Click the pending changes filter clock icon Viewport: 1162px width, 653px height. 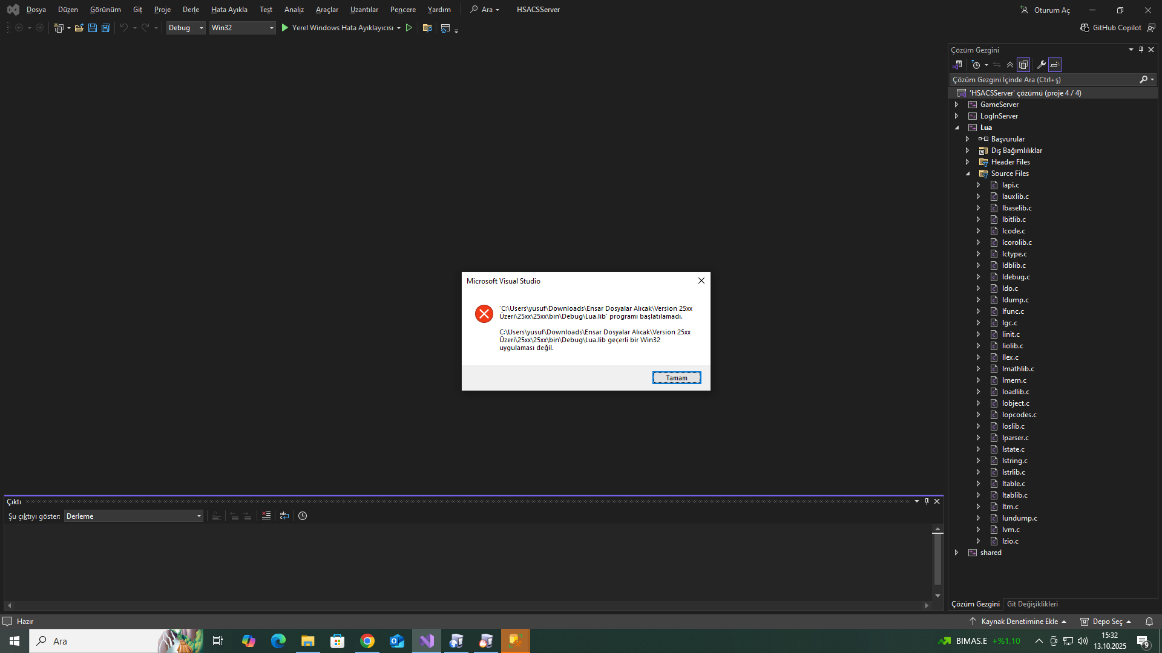pos(976,65)
